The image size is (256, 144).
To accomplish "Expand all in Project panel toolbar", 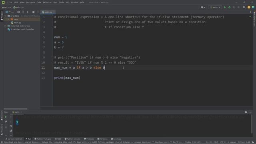I will point(23,12).
